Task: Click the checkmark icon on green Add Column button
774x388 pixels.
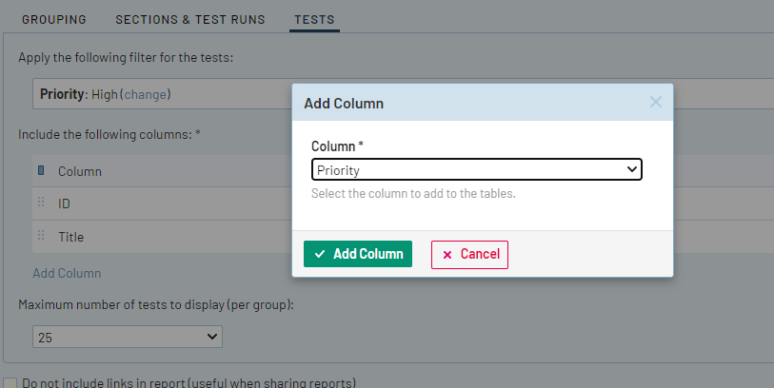Action: click(320, 254)
